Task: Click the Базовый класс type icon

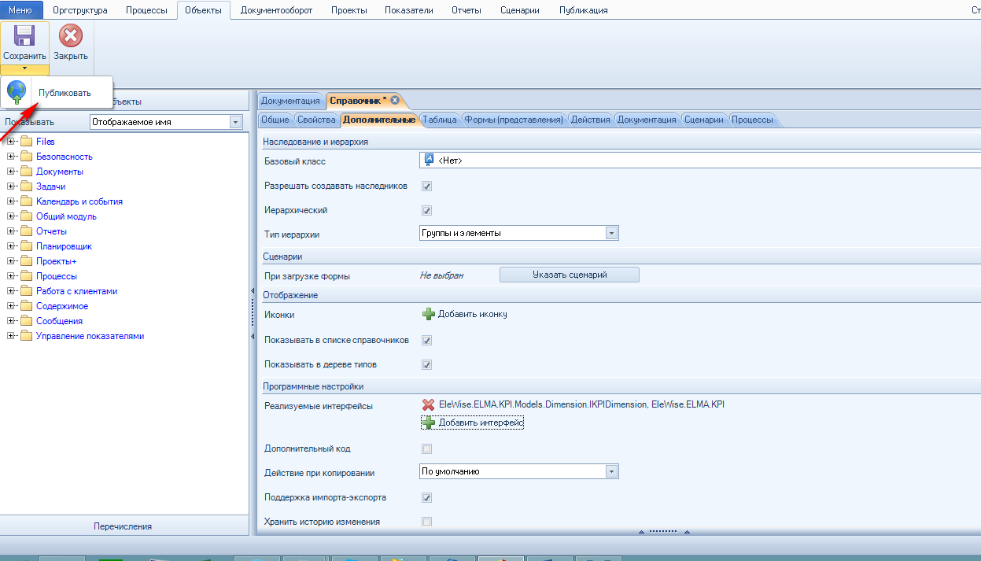Action: point(429,161)
